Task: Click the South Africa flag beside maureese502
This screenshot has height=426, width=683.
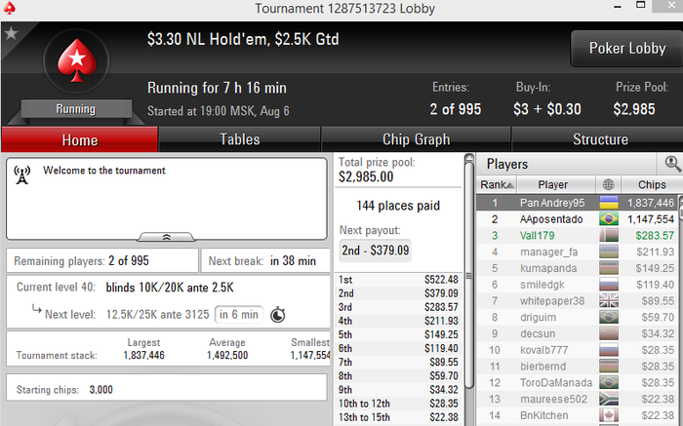Action: (609, 399)
